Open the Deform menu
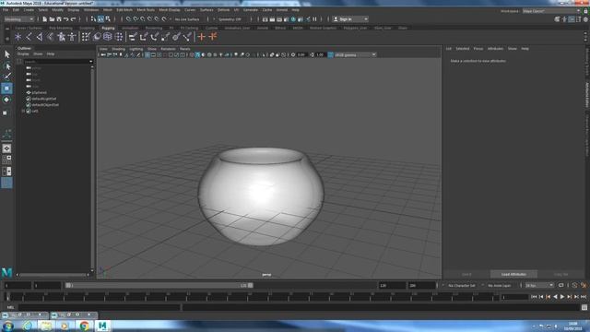The height and width of the screenshot is (332, 590). coord(223,10)
